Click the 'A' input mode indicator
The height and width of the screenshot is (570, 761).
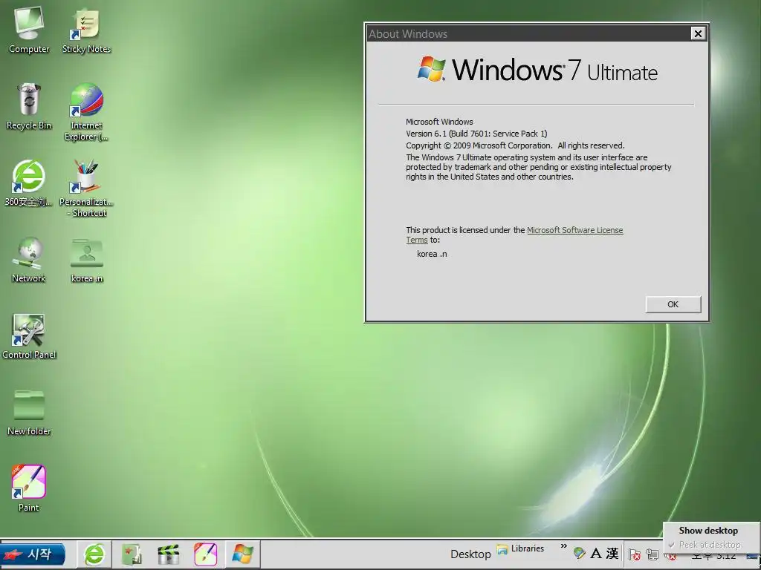coord(596,553)
